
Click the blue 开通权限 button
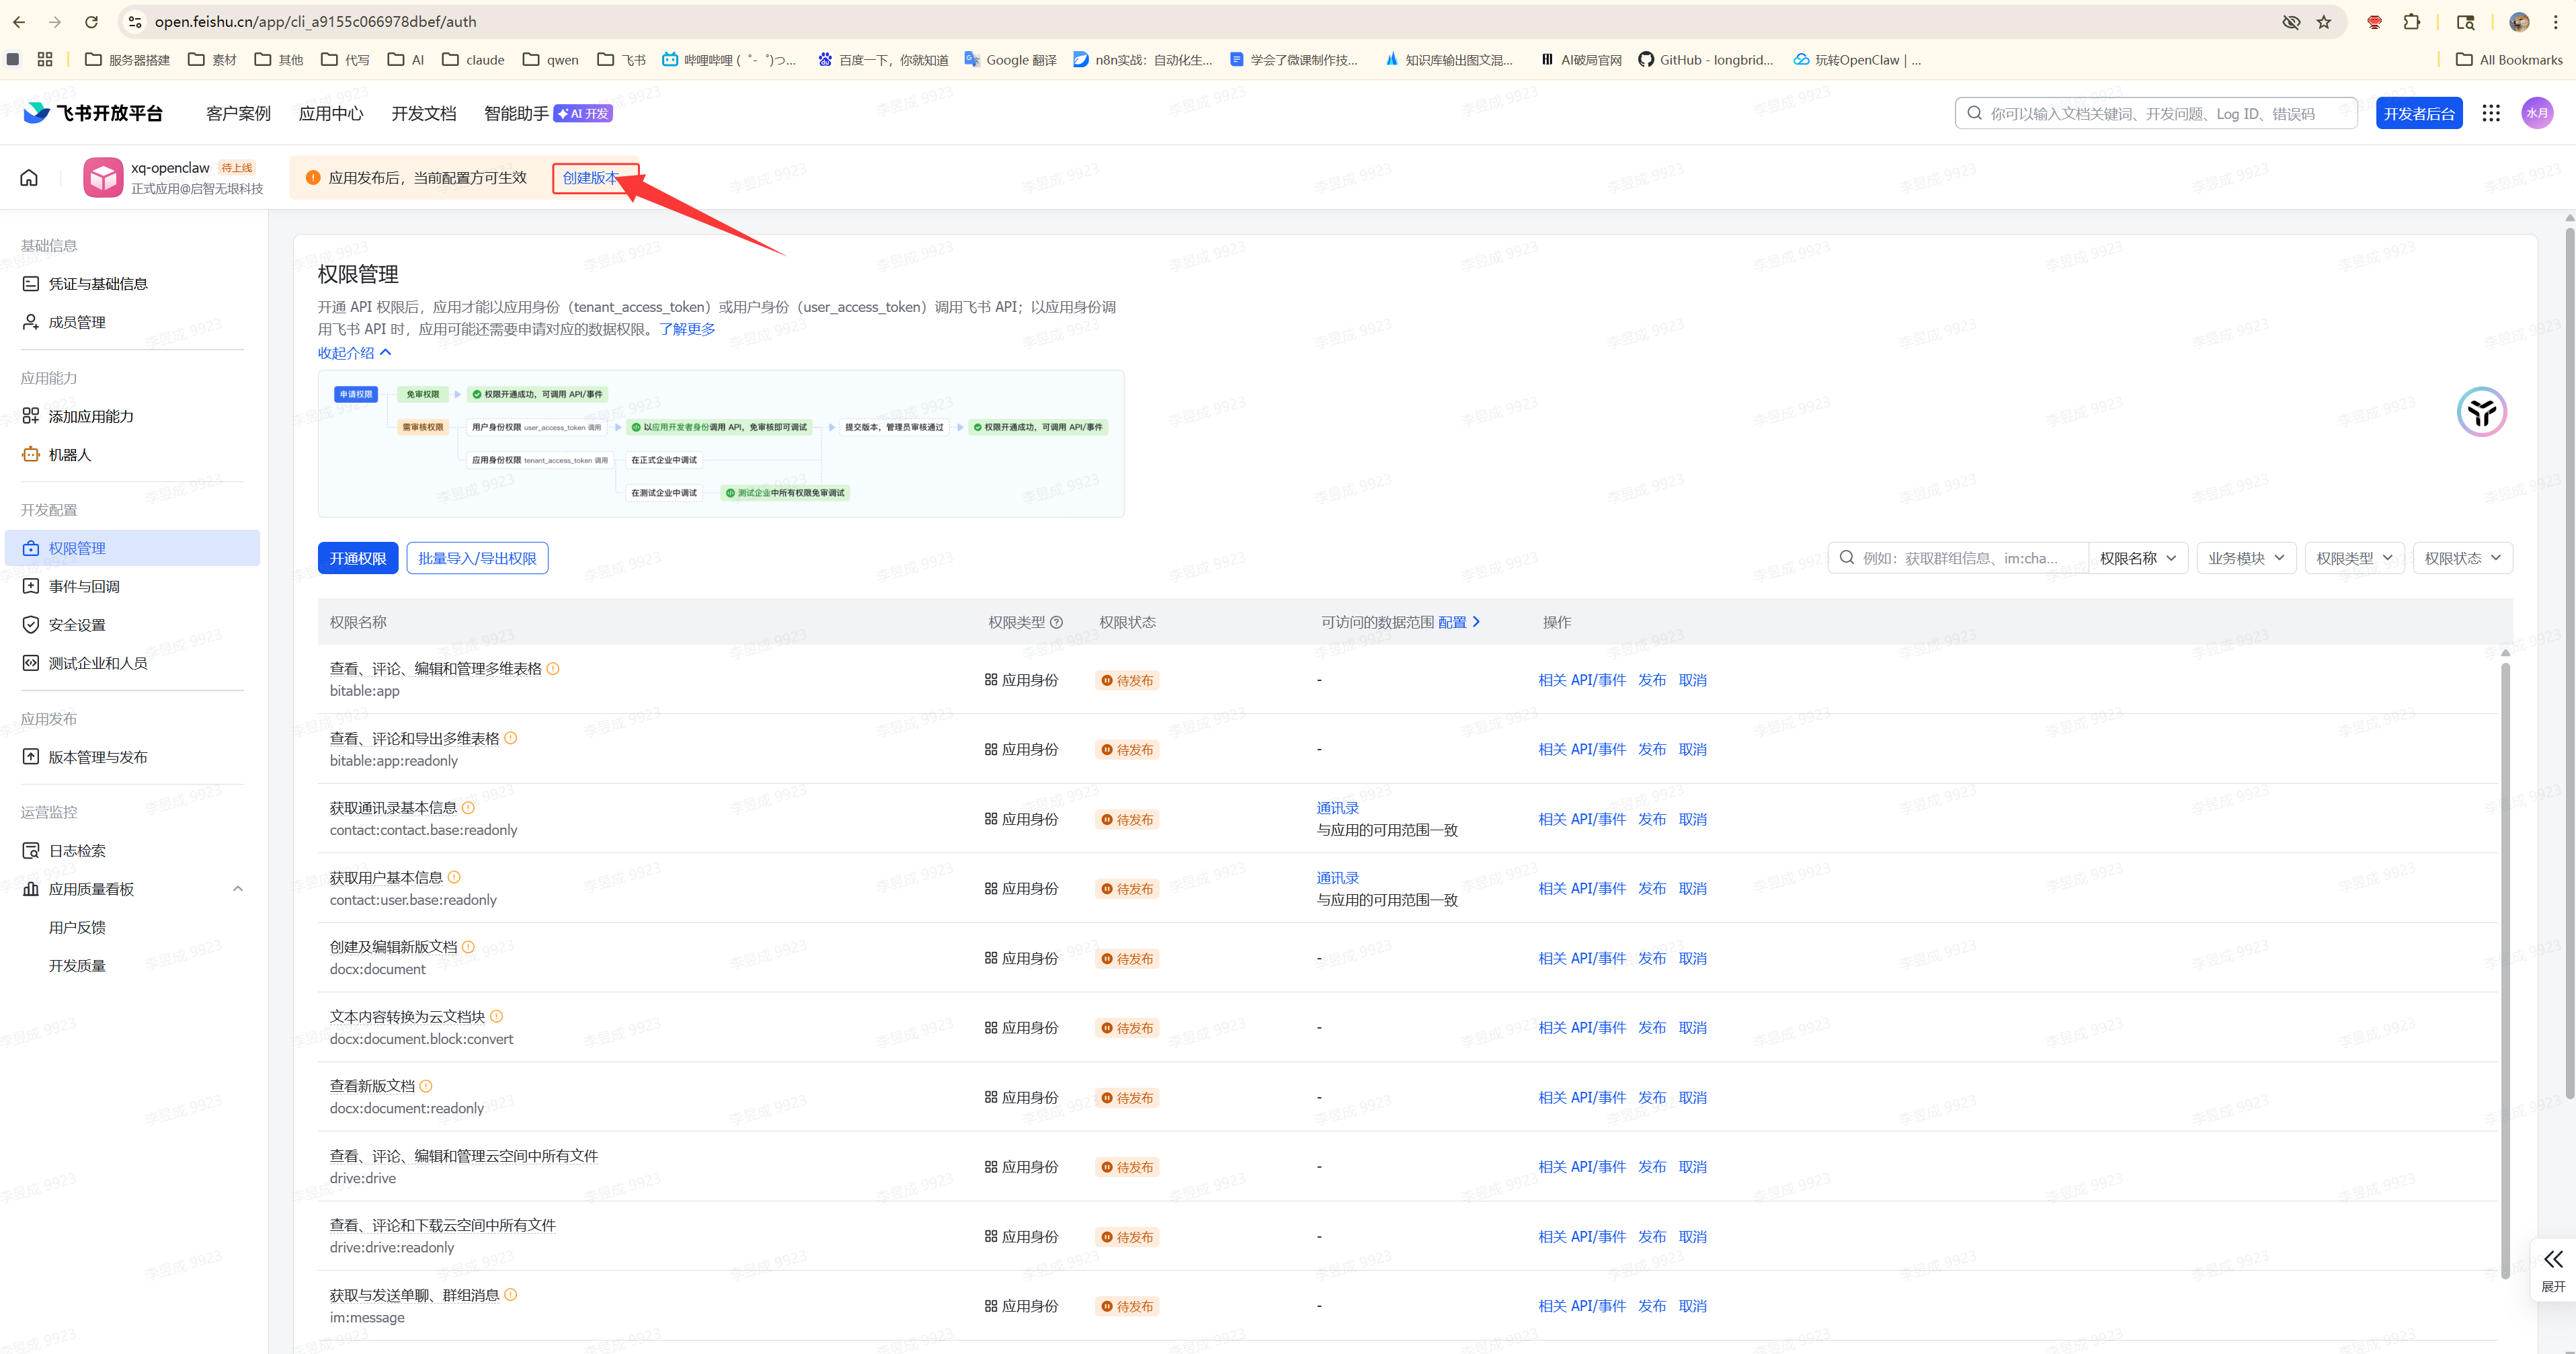pyautogui.click(x=358, y=558)
